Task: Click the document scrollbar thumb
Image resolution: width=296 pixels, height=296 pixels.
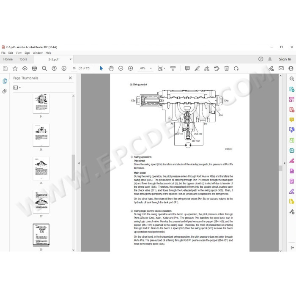Action: (280, 168)
